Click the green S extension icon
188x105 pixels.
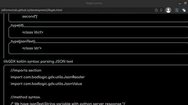click(177, 10)
